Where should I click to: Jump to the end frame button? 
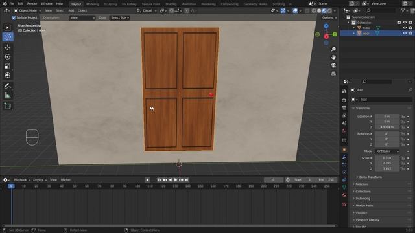pyautogui.click(x=186, y=180)
